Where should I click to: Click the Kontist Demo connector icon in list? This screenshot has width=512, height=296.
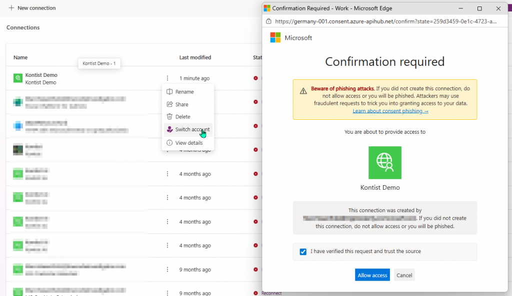pyautogui.click(x=17, y=78)
